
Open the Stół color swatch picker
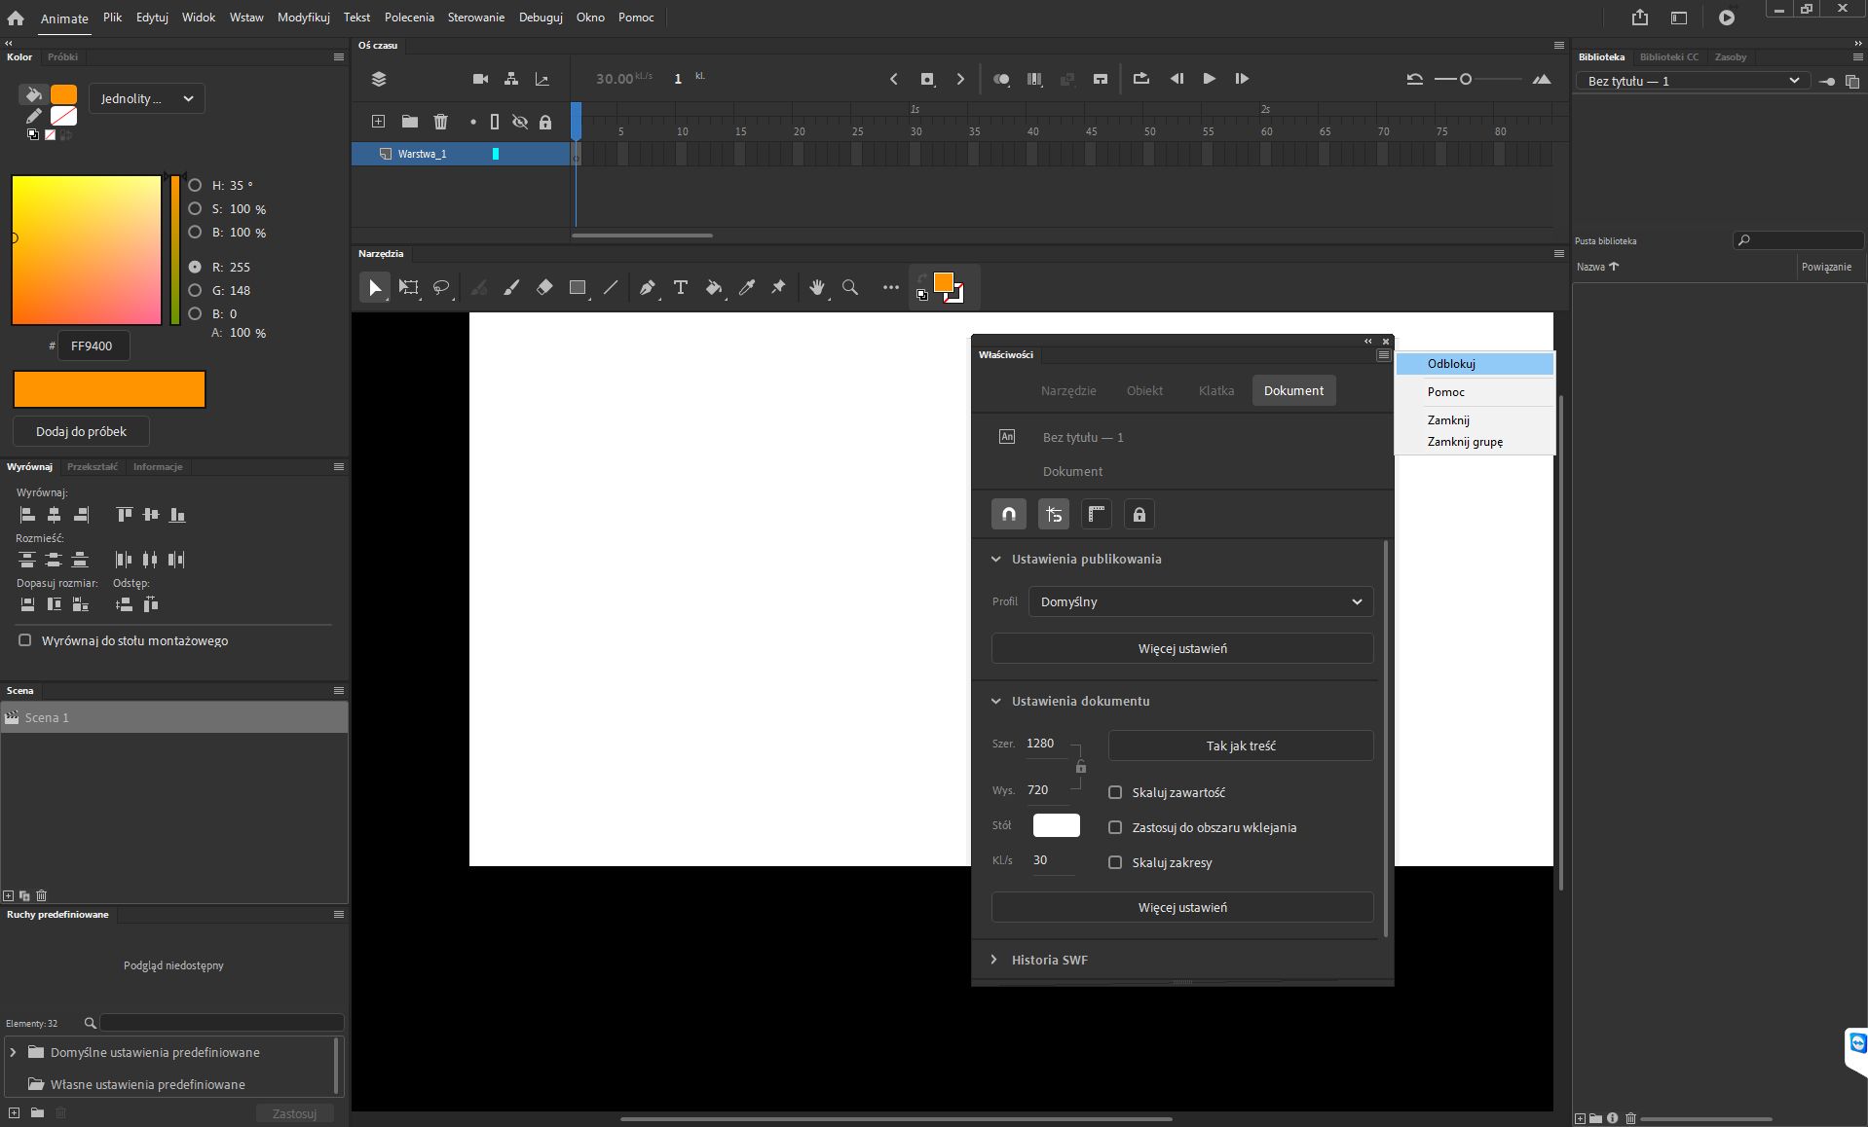tap(1057, 824)
